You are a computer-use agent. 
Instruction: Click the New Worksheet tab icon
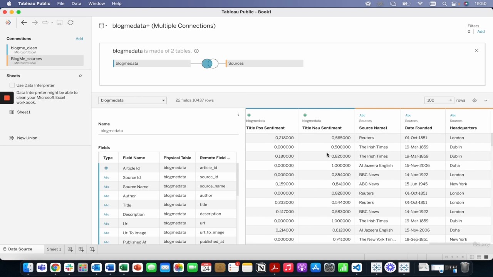point(70,249)
